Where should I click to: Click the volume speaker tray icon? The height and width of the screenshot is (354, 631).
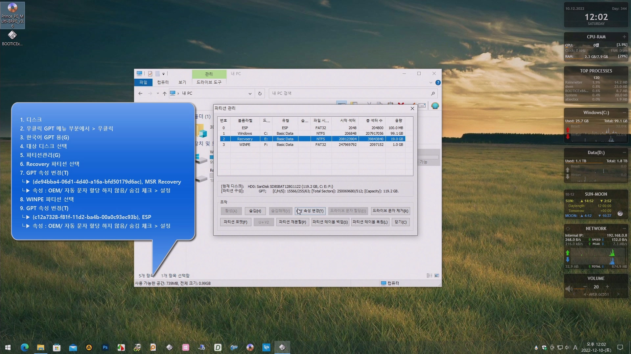567,347
